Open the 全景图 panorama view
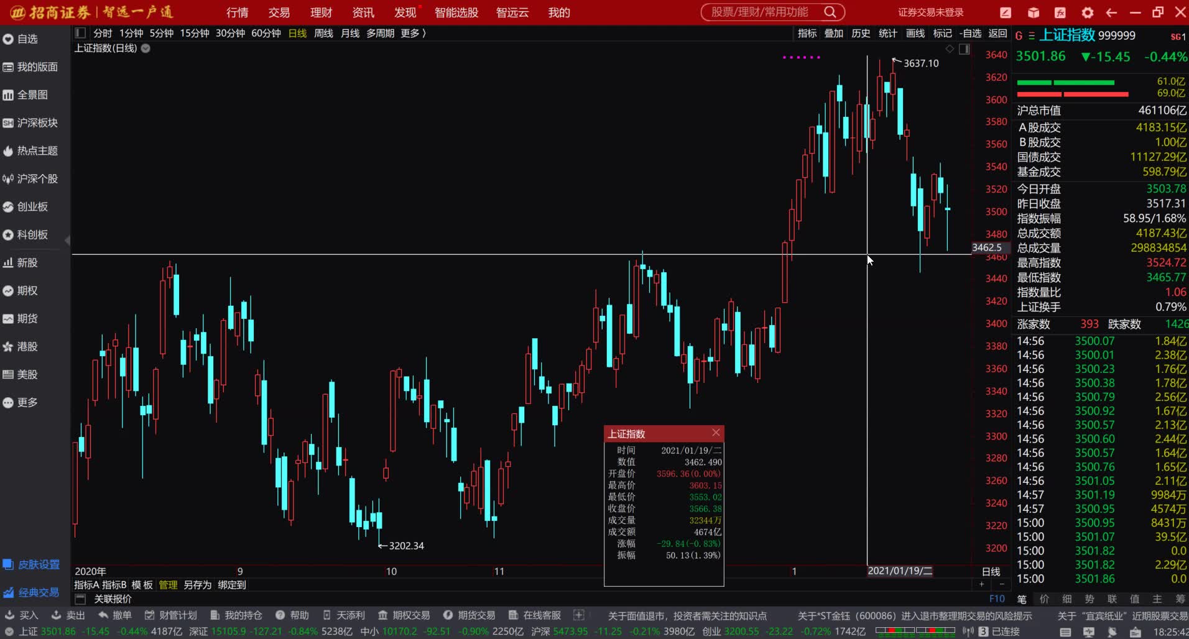The height and width of the screenshot is (639, 1189). pyautogui.click(x=25, y=95)
